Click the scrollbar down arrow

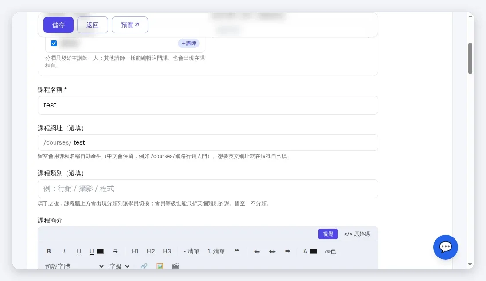coord(470,265)
